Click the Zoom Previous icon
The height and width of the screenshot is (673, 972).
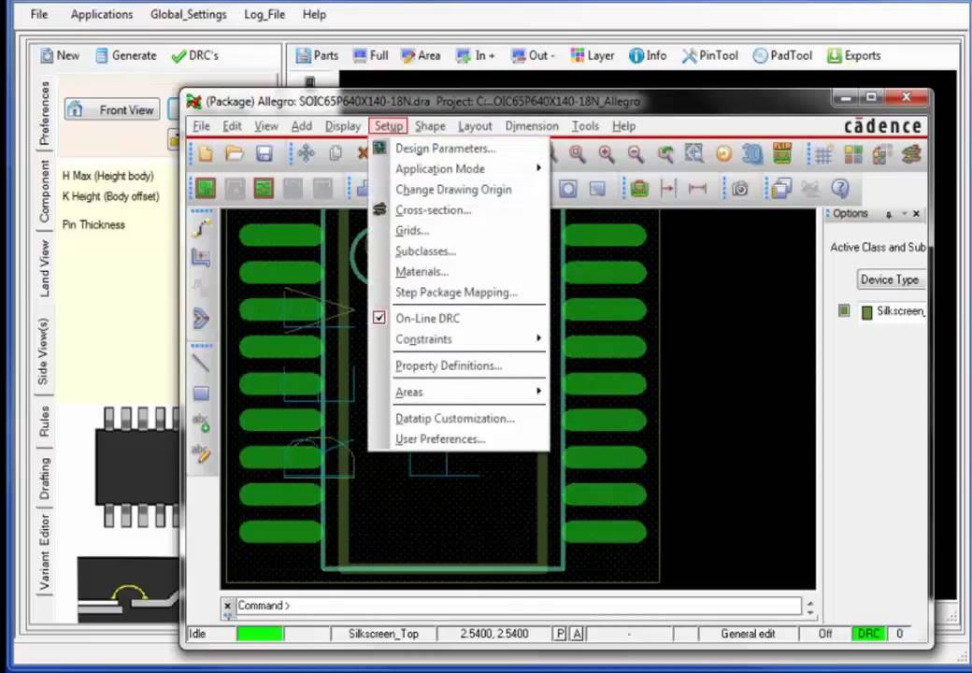[x=665, y=153]
